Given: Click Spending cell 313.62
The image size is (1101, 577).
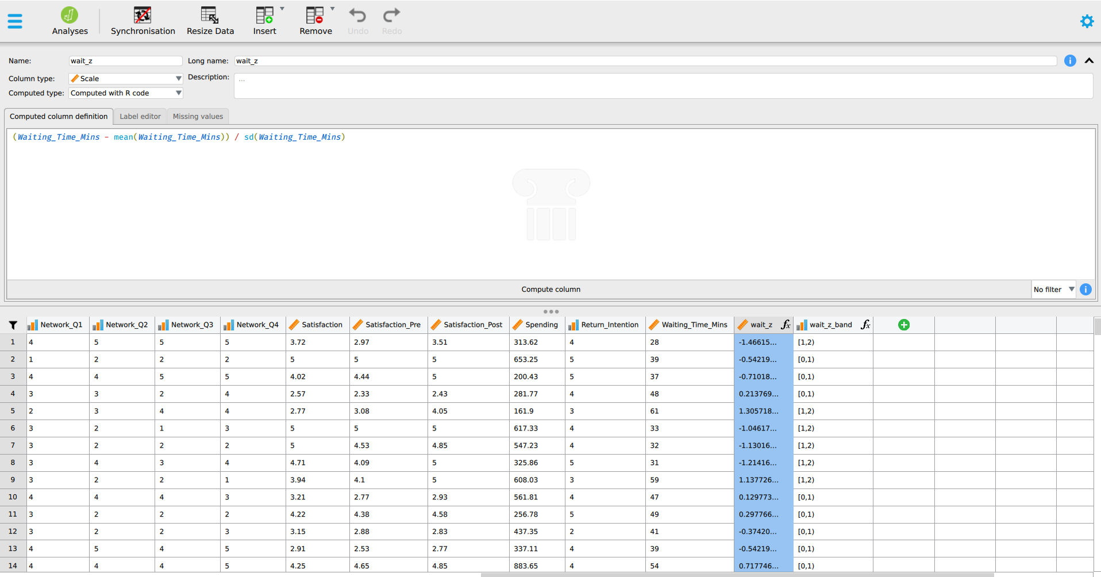Looking at the screenshot, I should (x=537, y=342).
